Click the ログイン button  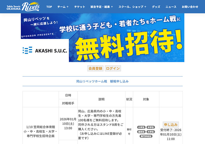pos(113,68)
